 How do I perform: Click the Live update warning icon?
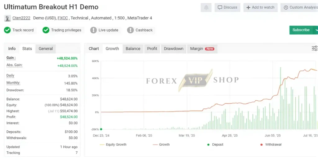pyautogui.click(x=93, y=30)
